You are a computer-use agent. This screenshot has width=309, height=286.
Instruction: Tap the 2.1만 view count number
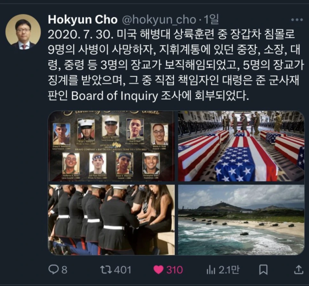tap(229, 270)
